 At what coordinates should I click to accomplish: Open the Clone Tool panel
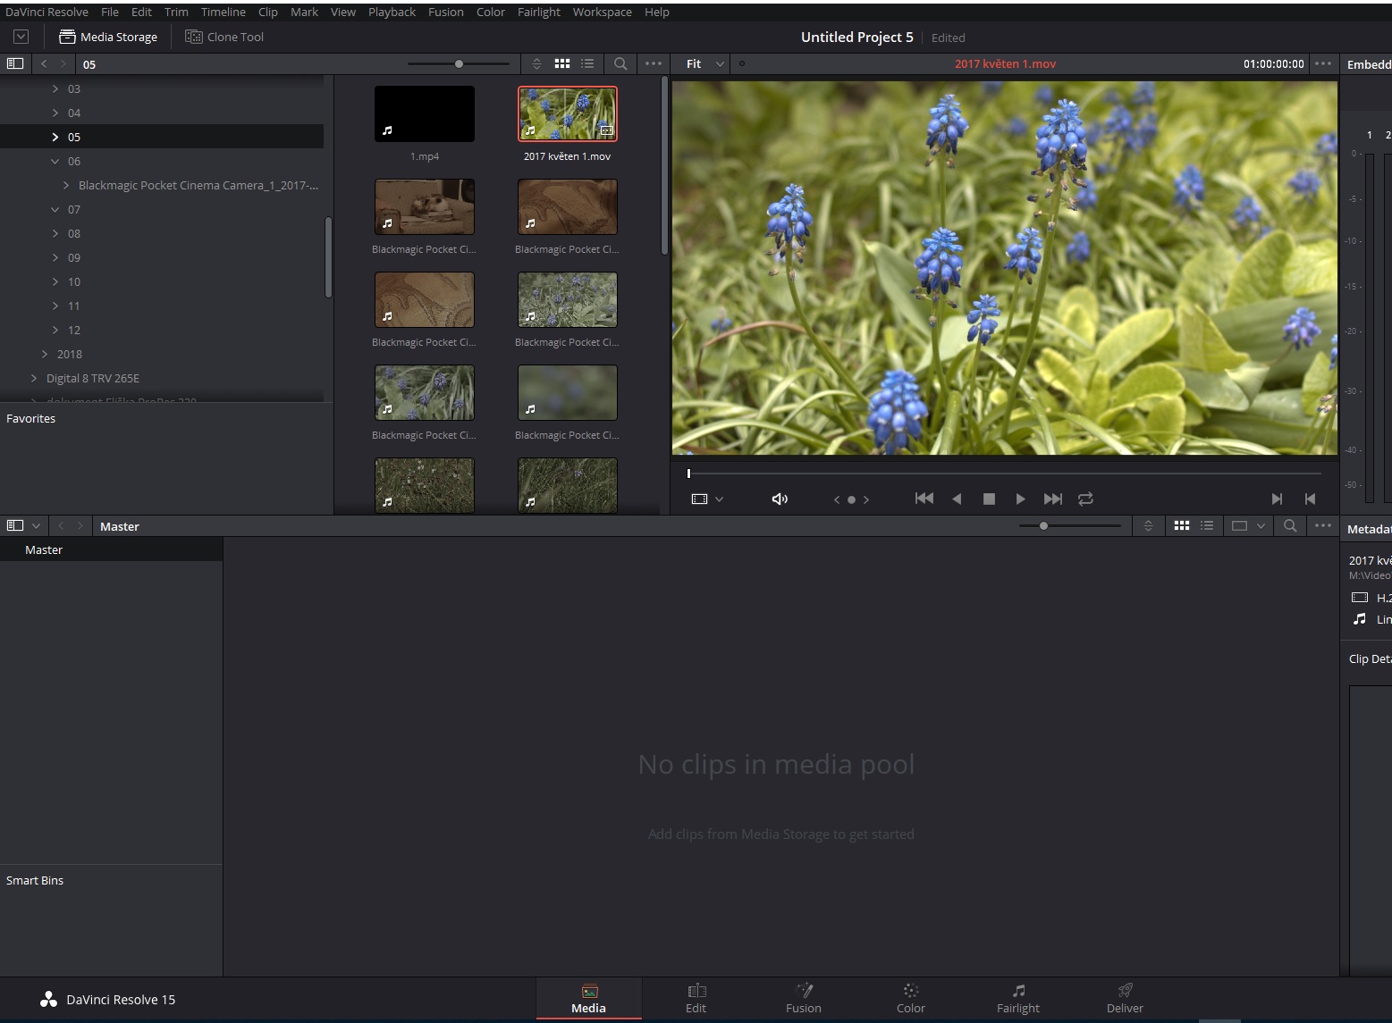click(x=224, y=37)
